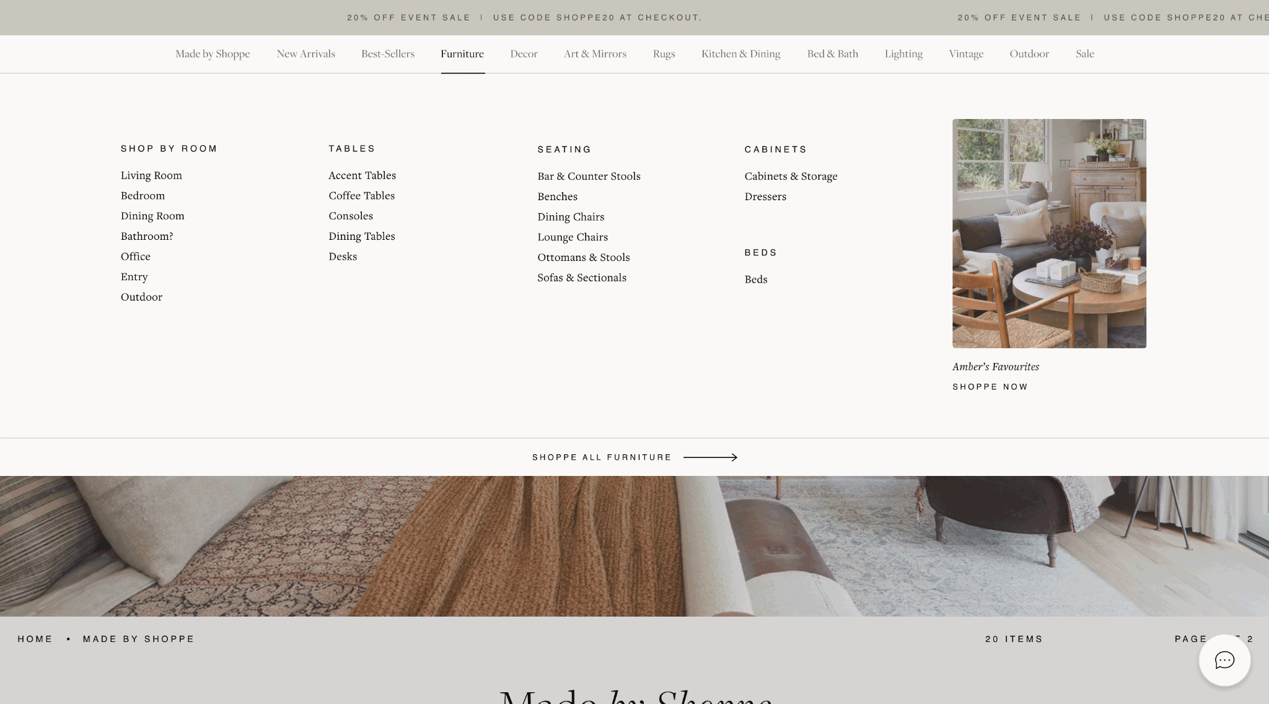Open the chat bubble icon
Image resolution: width=1269 pixels, height=704 pixels.
(x=1224, y=660)
